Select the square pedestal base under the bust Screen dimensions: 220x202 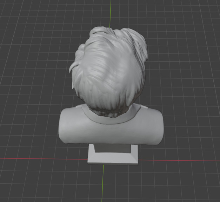click(x=113, y=154)
